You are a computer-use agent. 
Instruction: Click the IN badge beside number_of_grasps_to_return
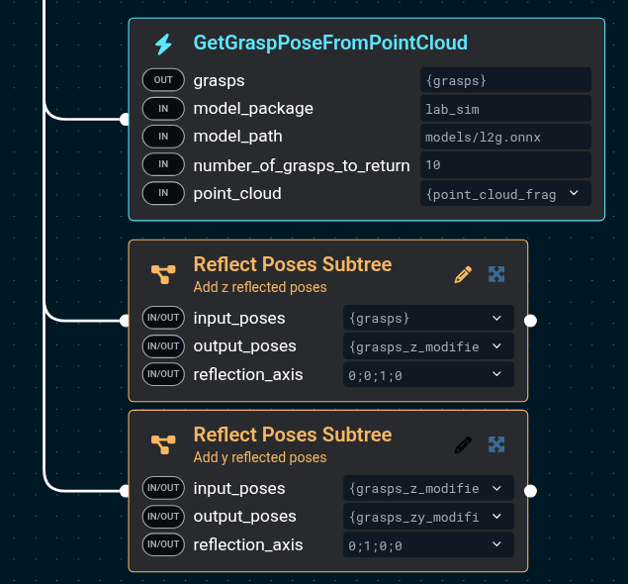(163, 164)
